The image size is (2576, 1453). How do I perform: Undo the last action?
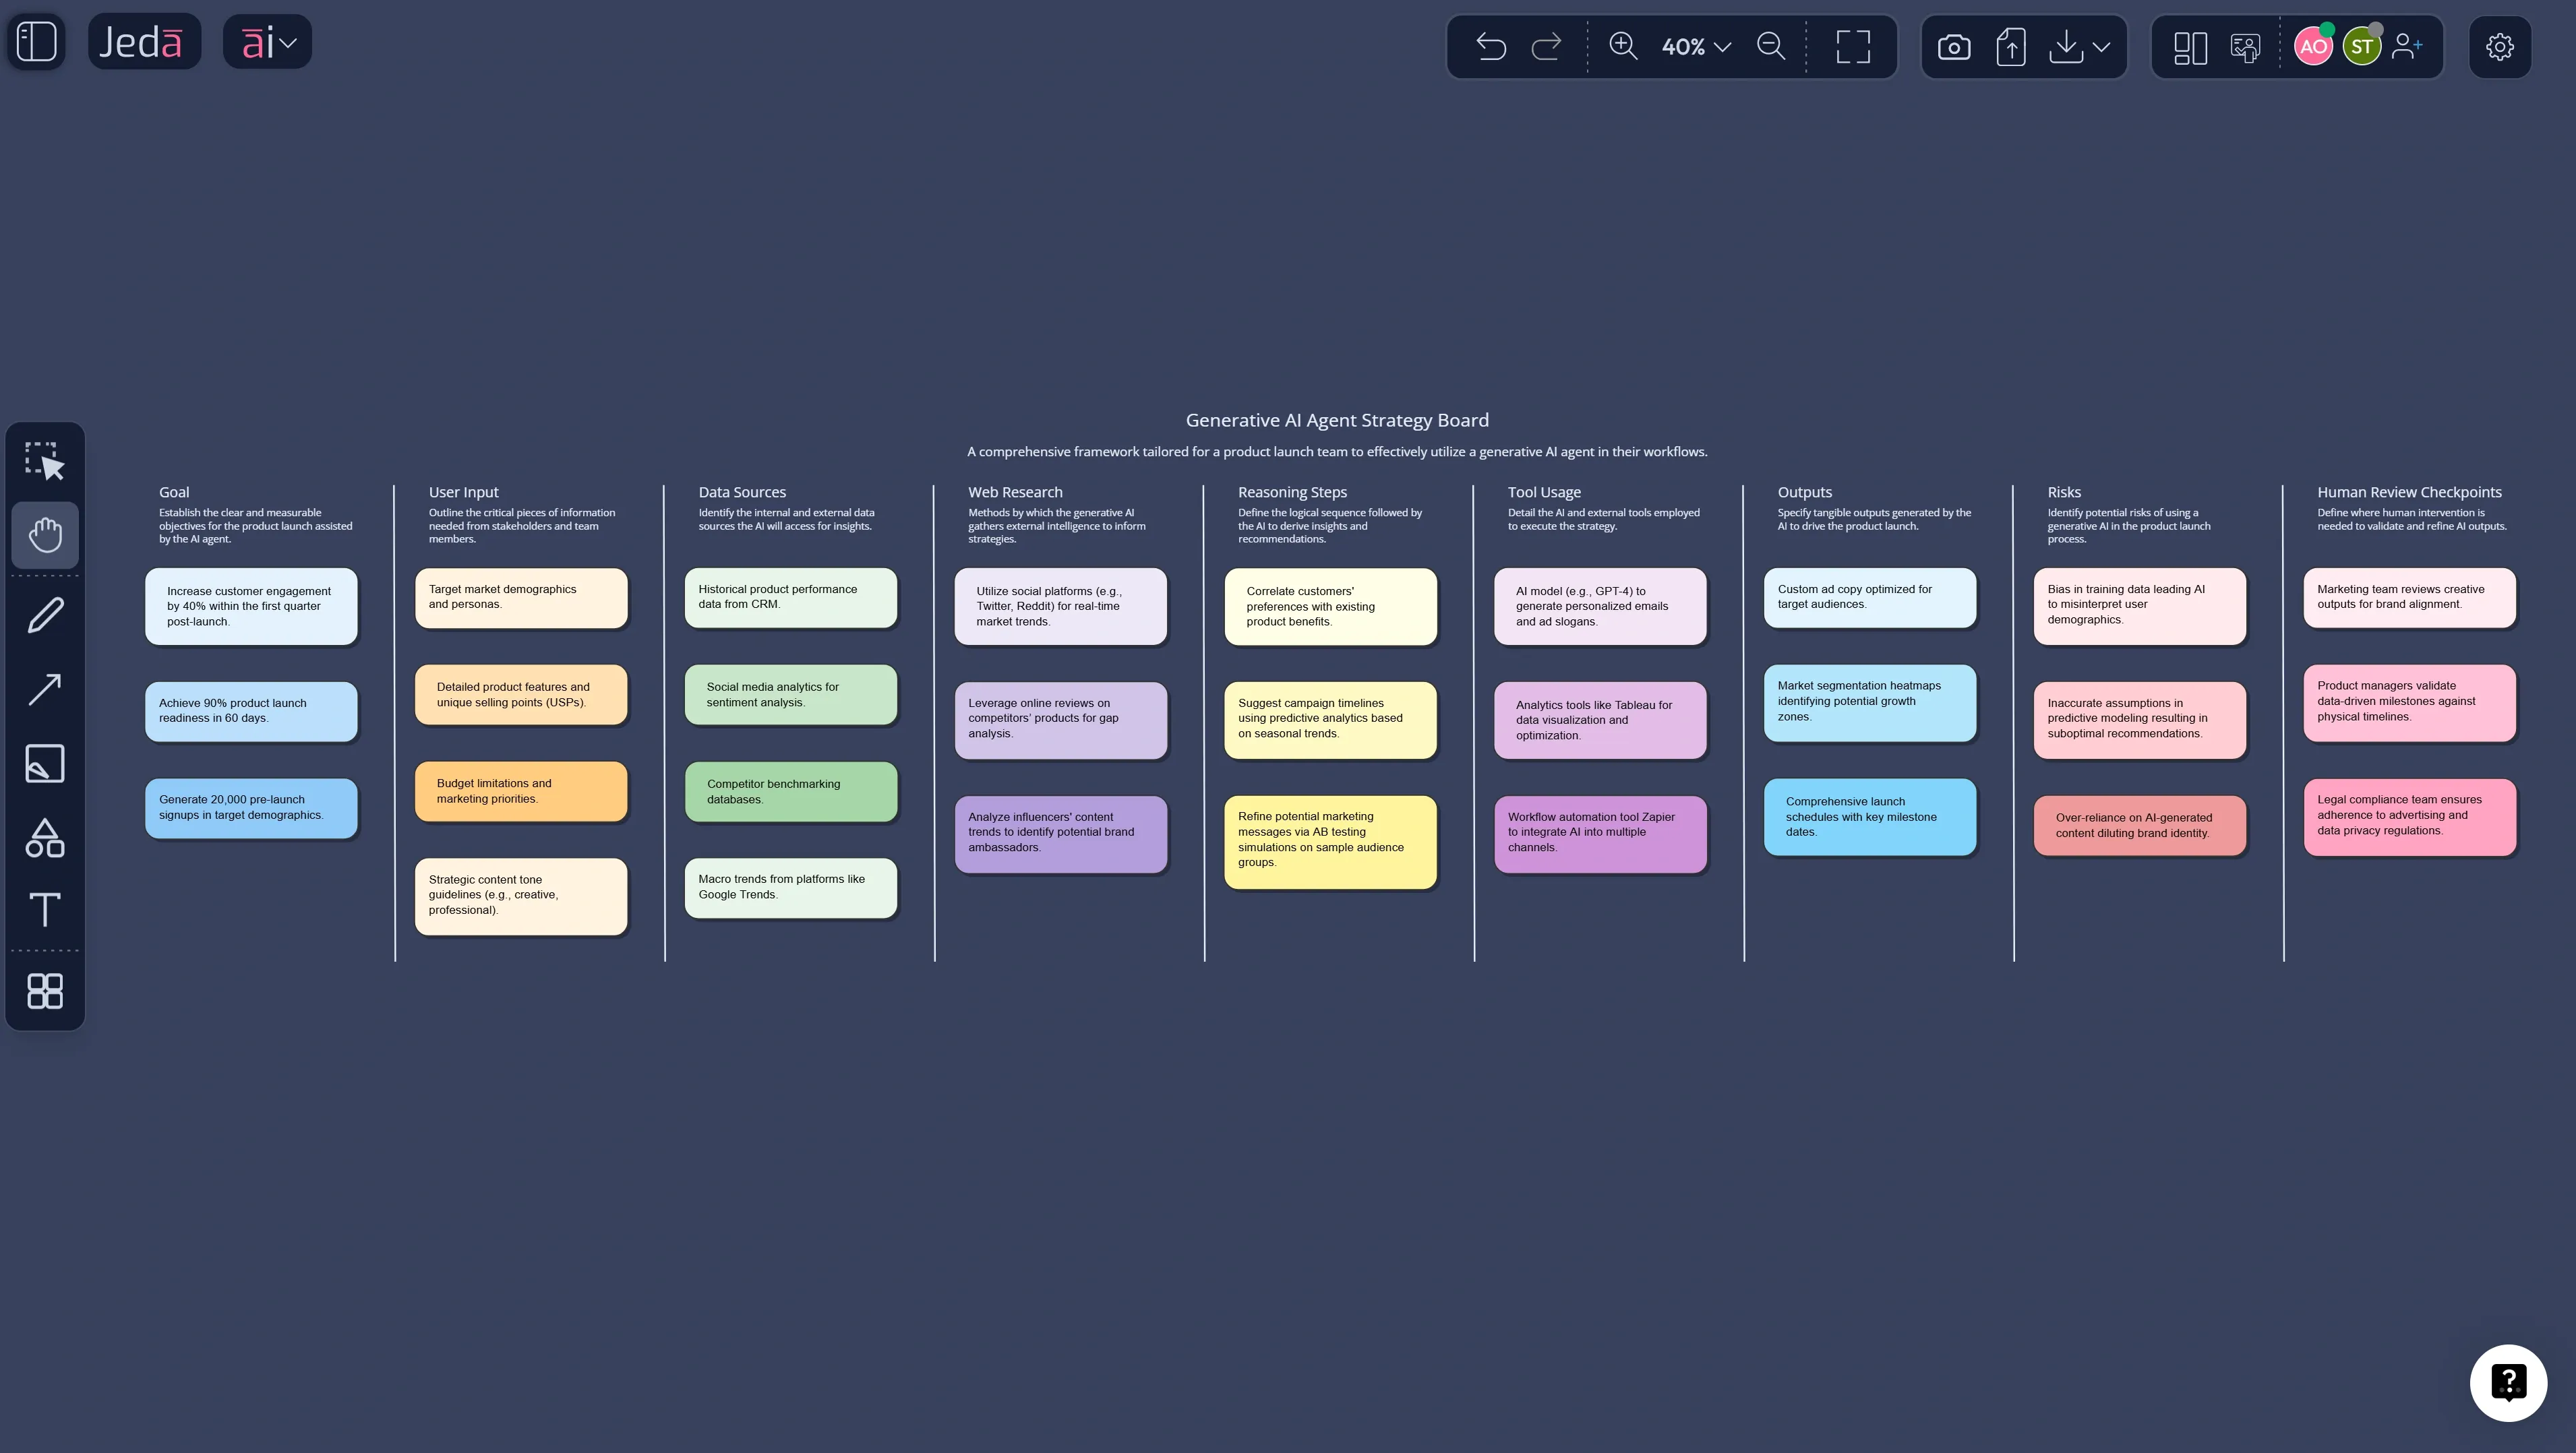pyautogui.click(x=1490, y=45)
